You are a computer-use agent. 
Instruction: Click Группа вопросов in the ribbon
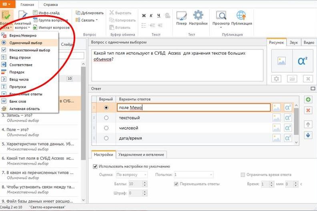click(50, 20)
